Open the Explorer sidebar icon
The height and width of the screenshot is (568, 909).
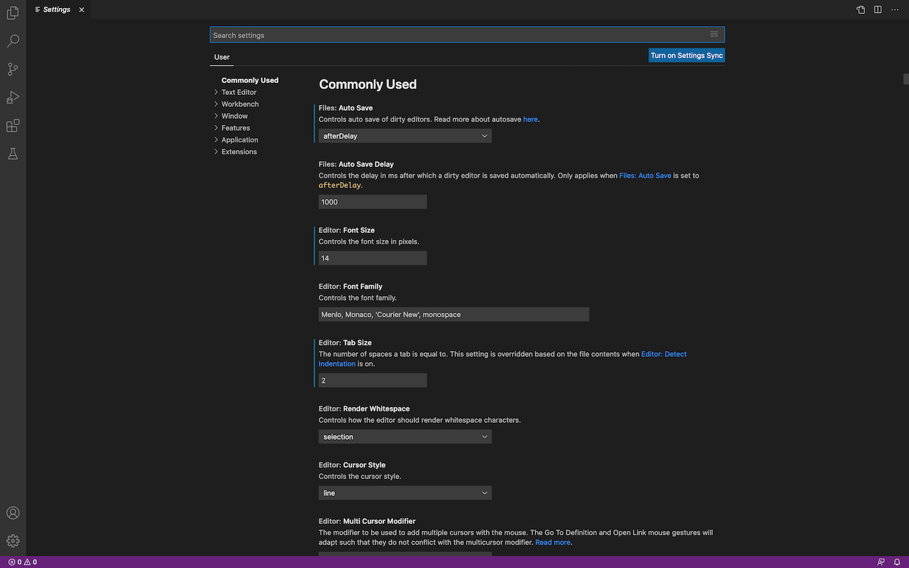(x=13, y=13)
